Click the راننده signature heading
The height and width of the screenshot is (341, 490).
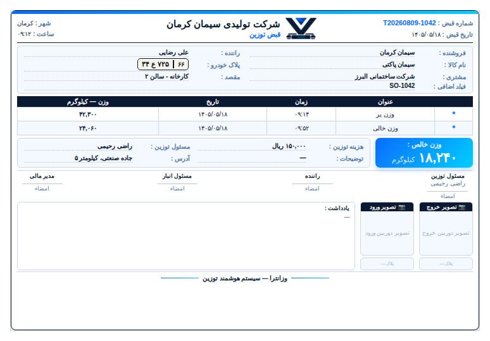312,176
